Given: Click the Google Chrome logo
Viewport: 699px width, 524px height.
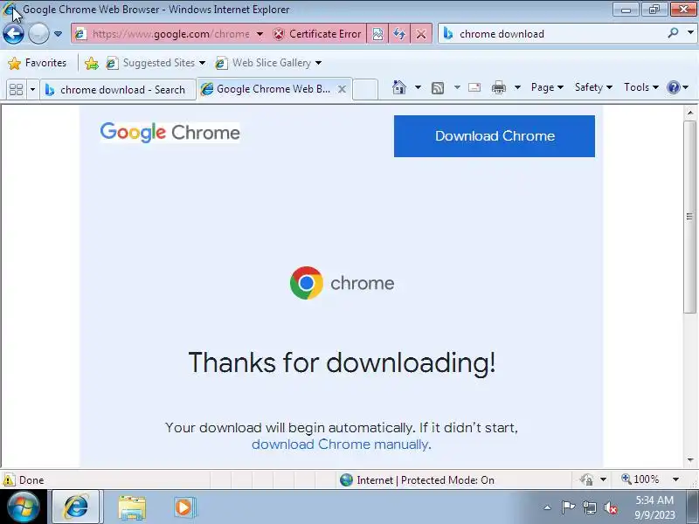Looking at the screenshot, I should click(170, 133).
